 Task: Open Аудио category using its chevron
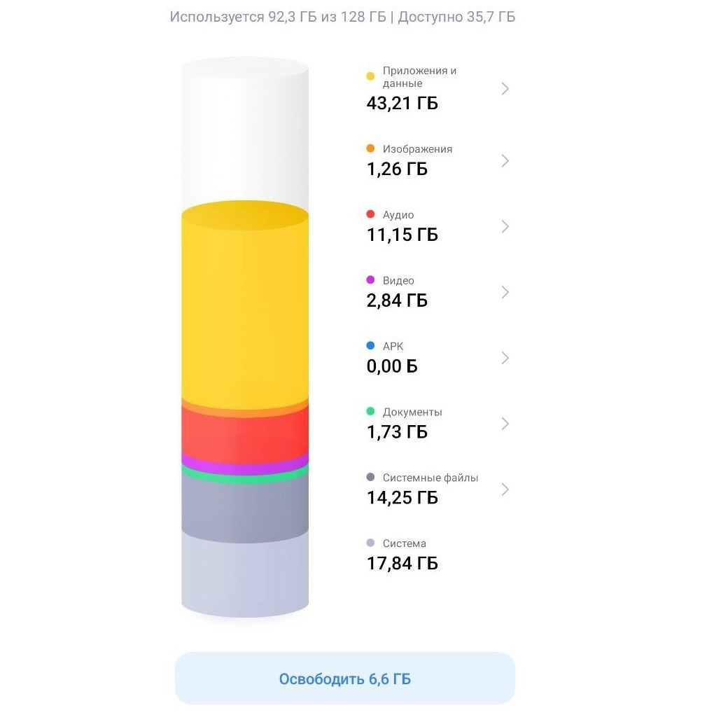pos(505,227)
